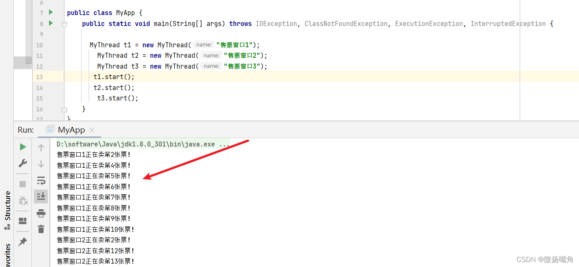
Task: Click console line 售票窗口2正在卖第12张票
Action: pos(96,251)
